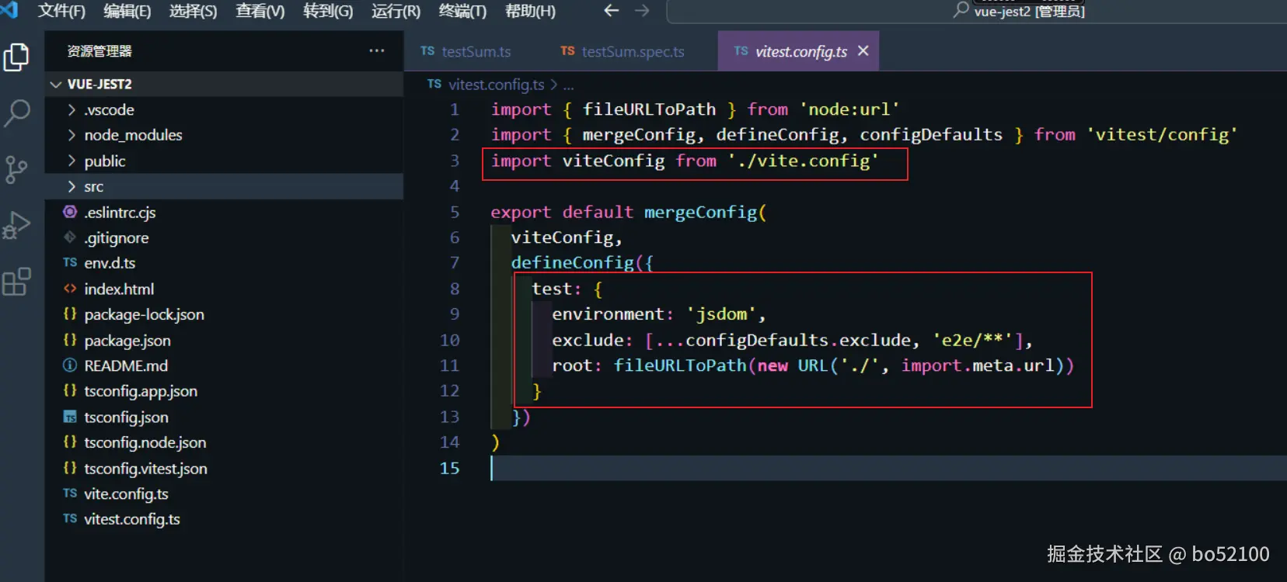Open the 帮助(H) menu

point(530,11)
